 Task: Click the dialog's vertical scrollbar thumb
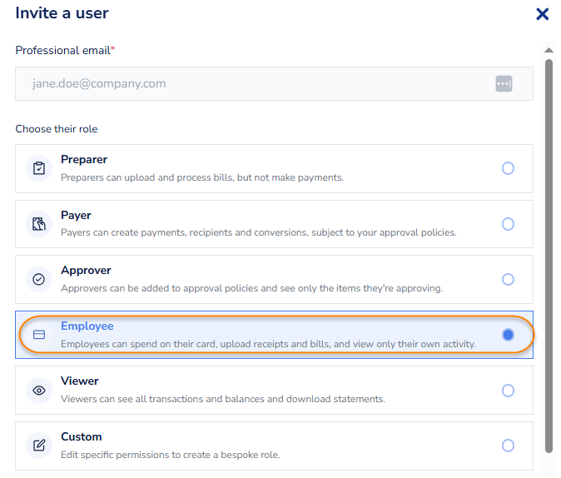point(549,250)
